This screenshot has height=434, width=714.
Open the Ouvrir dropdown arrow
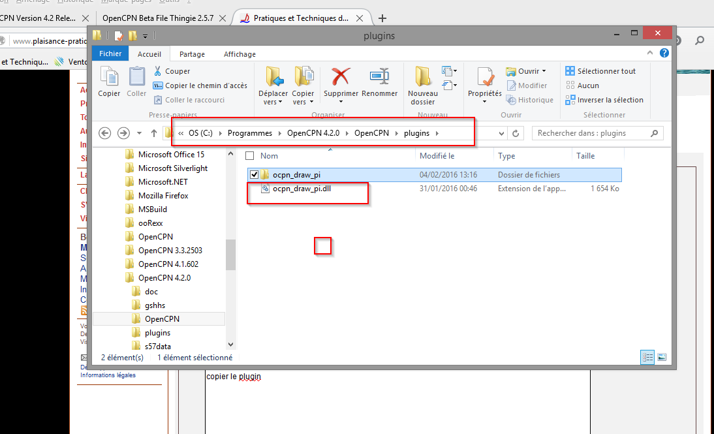point(544,71)
